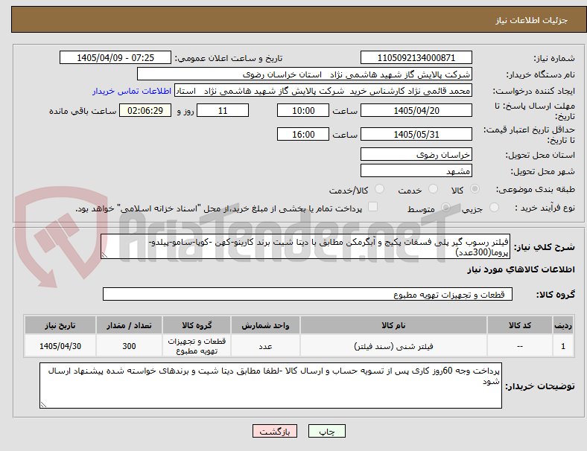
Task: Click the remaining time field 02:06:29
Action: click(145, 110)
